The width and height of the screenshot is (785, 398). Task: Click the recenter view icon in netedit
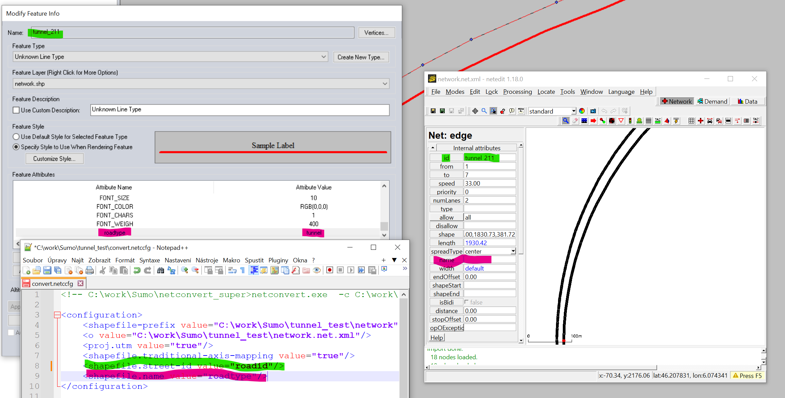click(x=475, y=111)
